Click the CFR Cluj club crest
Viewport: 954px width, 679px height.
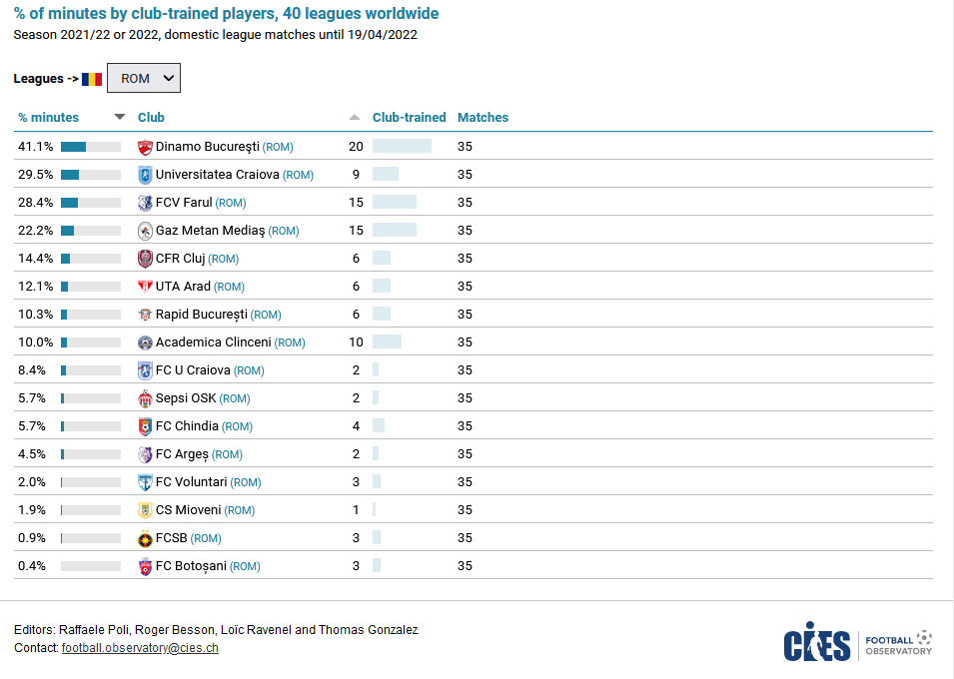[145, 259]
